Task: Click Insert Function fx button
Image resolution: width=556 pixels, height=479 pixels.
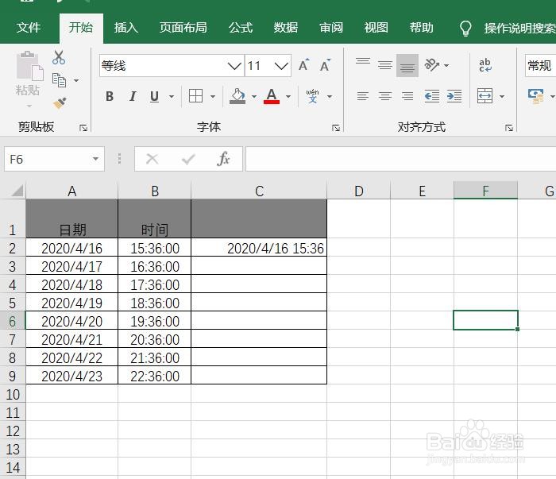Action: [x=223, y=159]
